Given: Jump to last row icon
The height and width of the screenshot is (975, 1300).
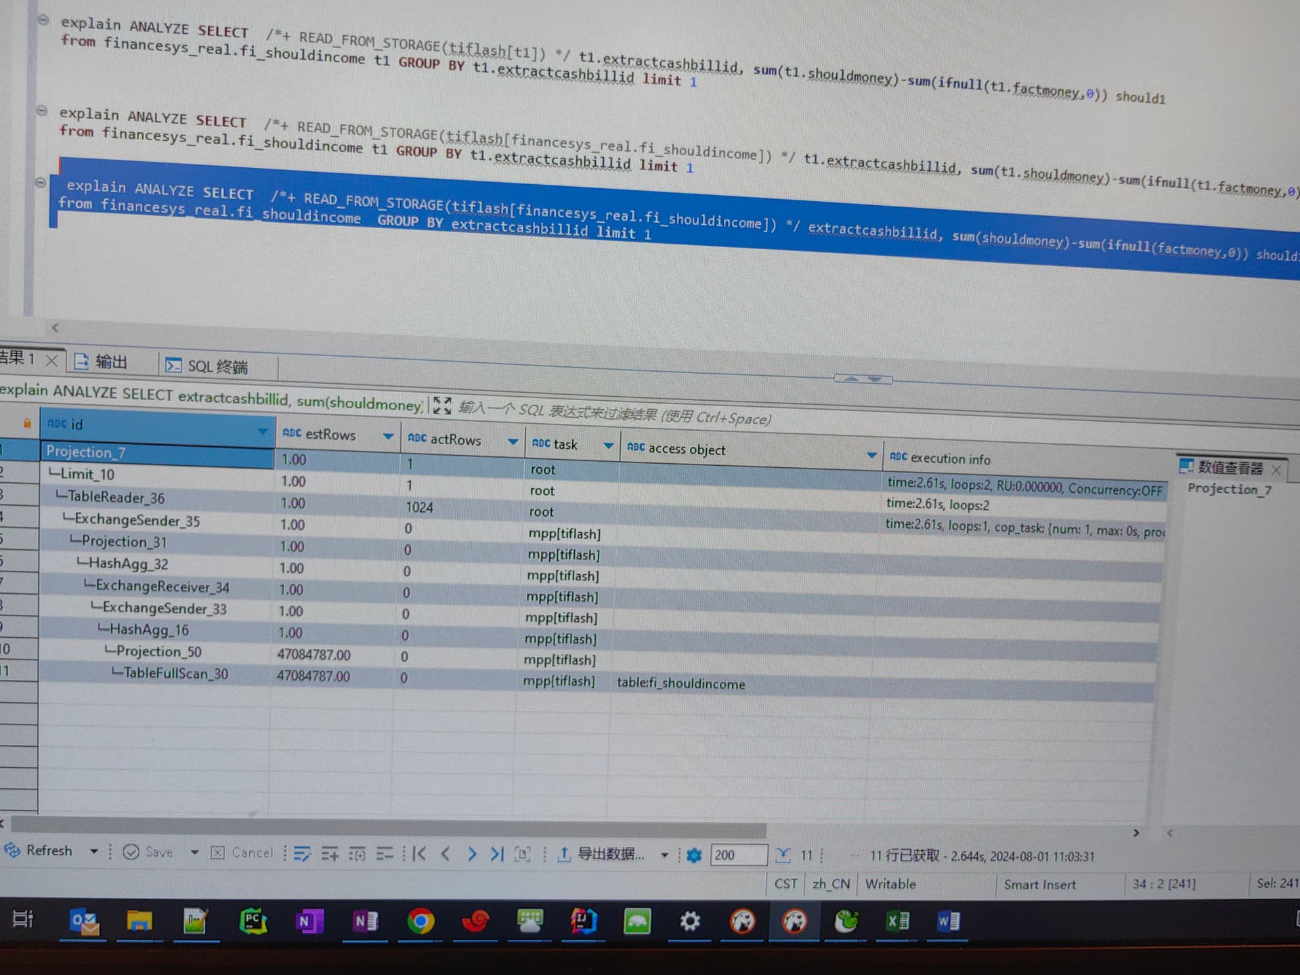Looking at the screenshot, I should click(x=497, y=854).
